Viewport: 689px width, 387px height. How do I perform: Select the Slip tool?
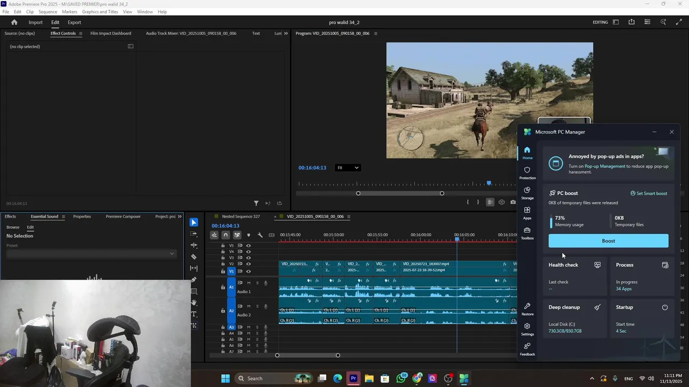[x=194, y=268]
